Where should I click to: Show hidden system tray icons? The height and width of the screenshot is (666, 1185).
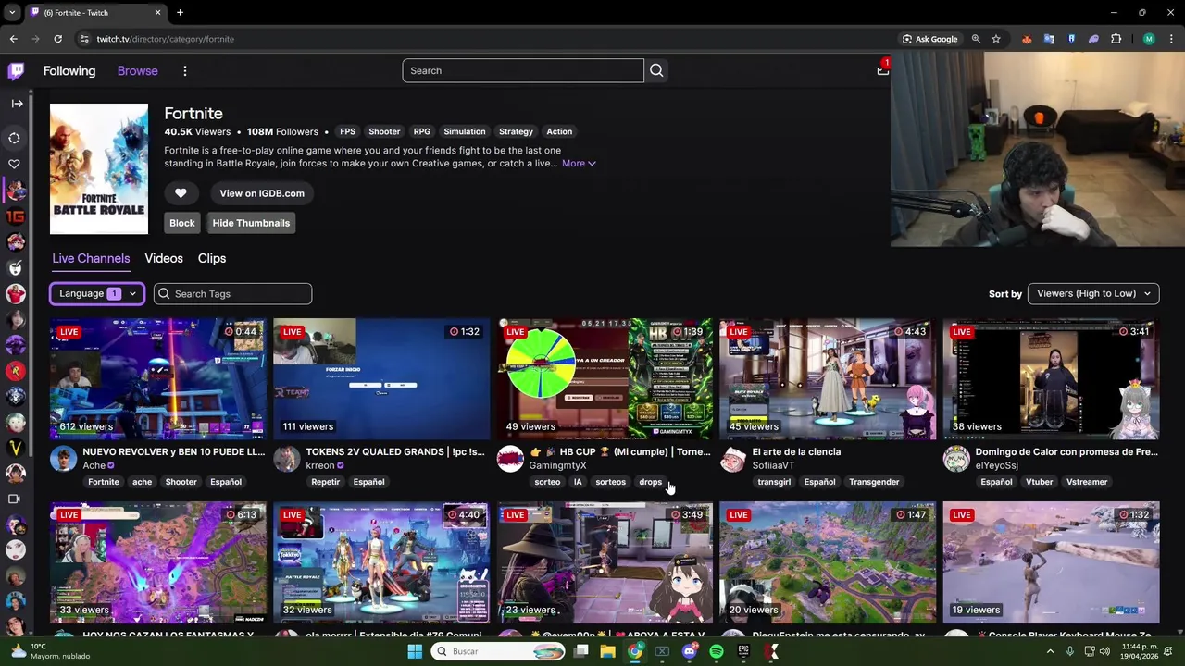(x=1050, y=651)
